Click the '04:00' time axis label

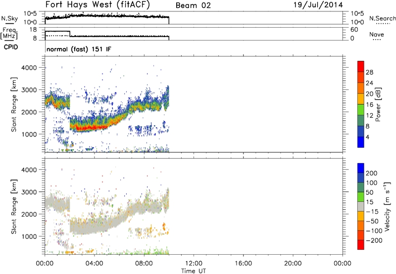[94, 264]
